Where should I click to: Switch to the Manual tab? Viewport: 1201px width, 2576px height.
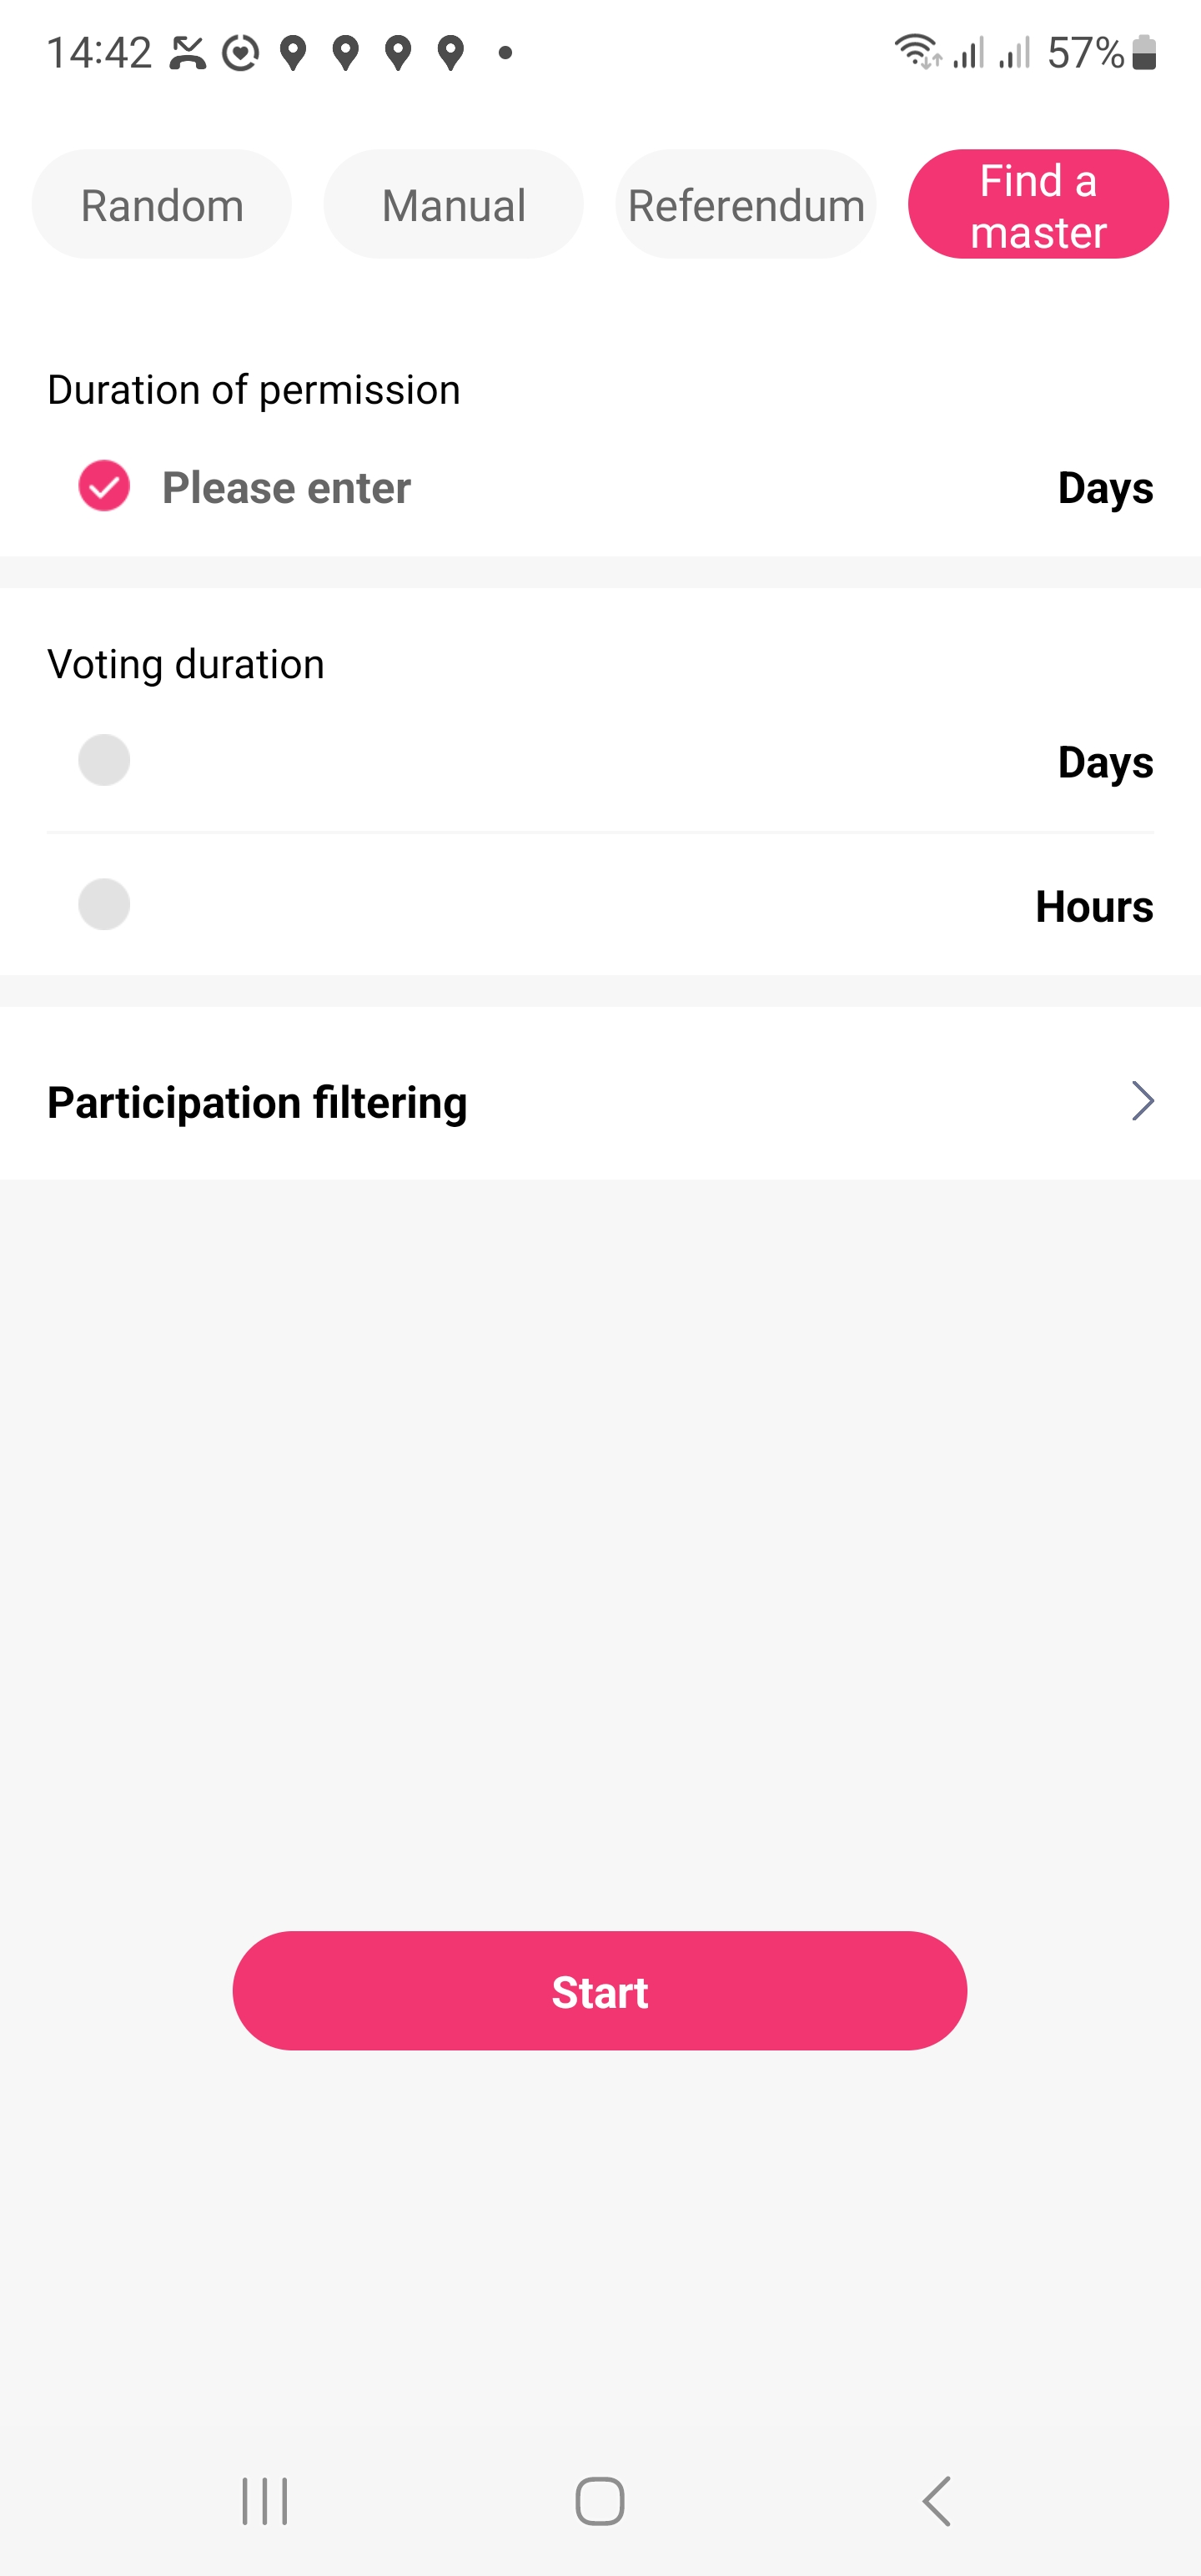pyautogui.click(x=453, y=205)
